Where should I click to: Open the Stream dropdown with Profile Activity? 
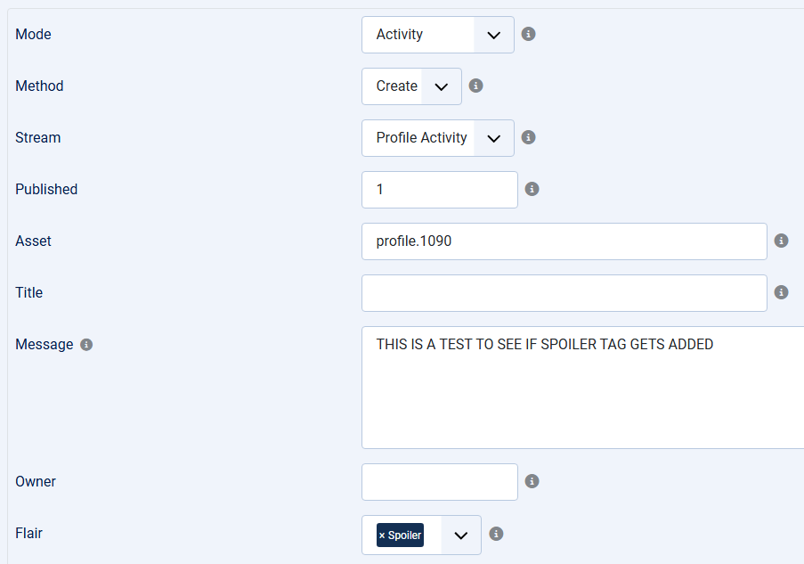click(437, 138)
